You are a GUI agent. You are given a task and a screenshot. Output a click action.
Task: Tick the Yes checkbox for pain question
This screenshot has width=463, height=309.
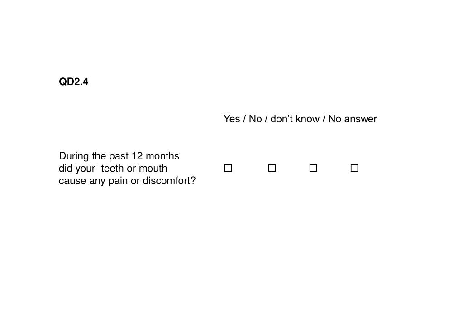[228, 168]
